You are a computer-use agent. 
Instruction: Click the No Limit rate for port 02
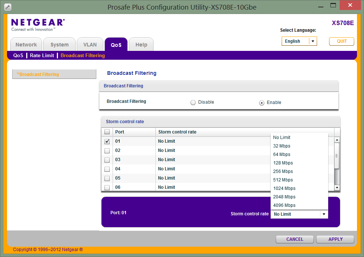coord(166,150)
